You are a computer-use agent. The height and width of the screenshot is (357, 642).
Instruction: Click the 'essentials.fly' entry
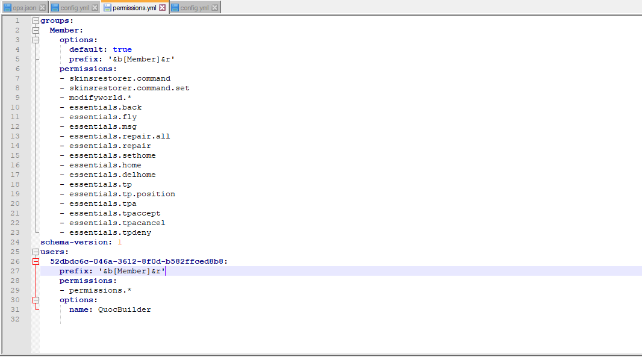[x=103, y=117]
